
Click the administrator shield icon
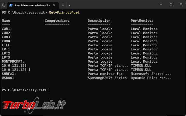tap(4, 5)
